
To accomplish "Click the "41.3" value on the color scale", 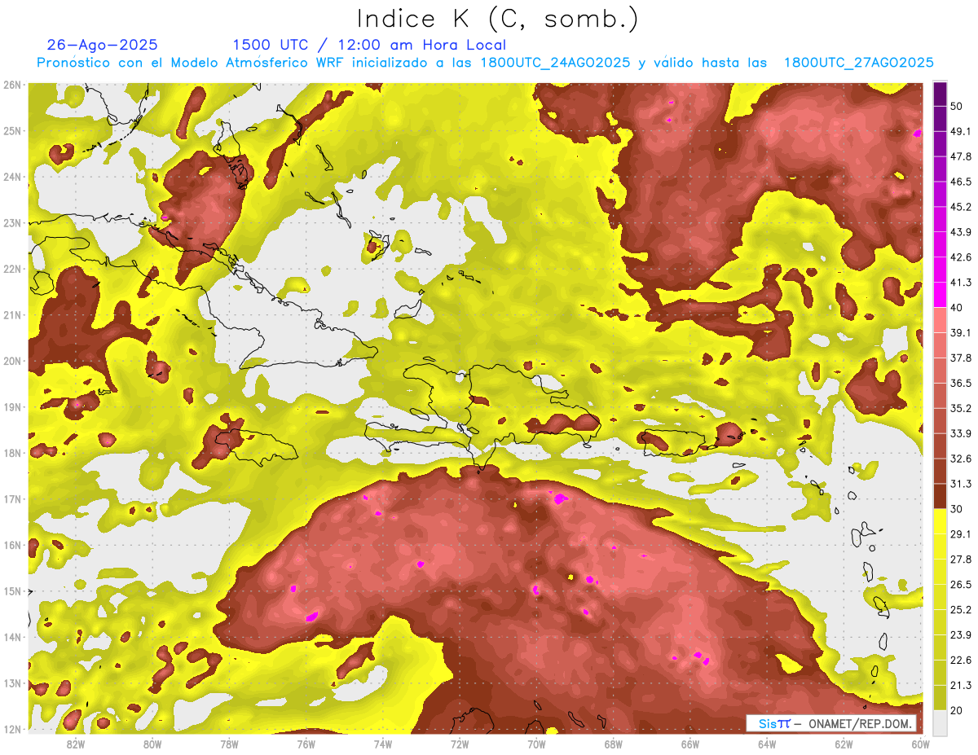I will pos(960,283).
